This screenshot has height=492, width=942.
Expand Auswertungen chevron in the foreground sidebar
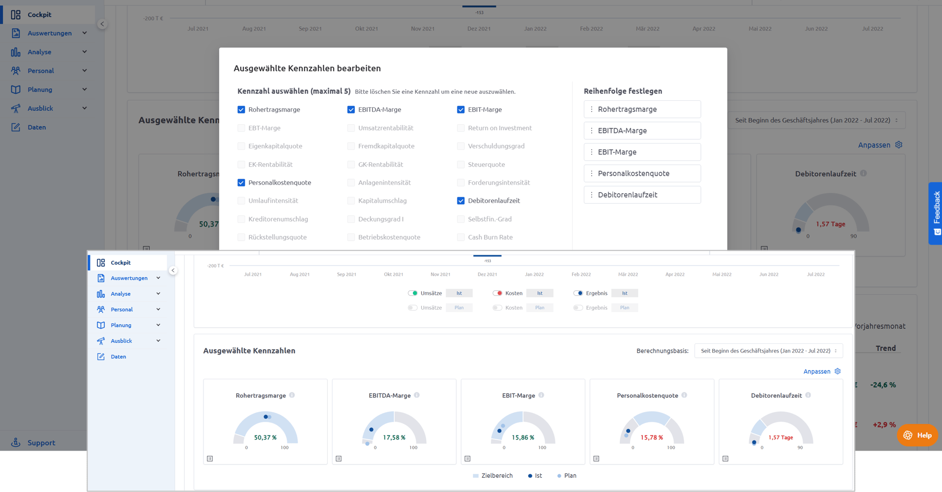(158, 278)
